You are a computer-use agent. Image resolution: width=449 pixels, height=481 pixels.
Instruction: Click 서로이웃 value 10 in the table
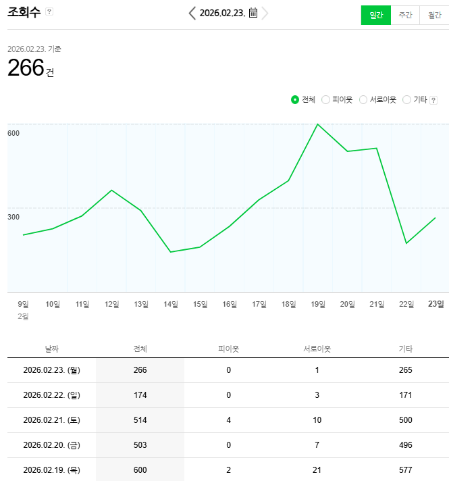click(317, 420)
